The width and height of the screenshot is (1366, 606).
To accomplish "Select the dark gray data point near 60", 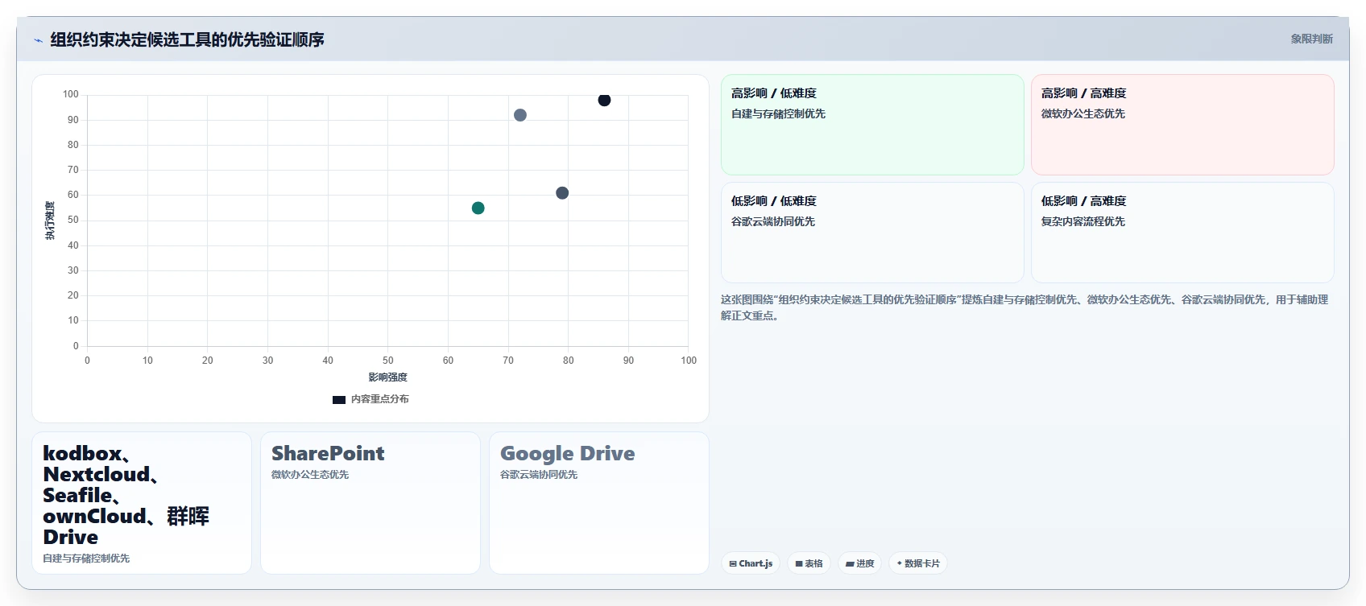I will [x=562, y=193].
